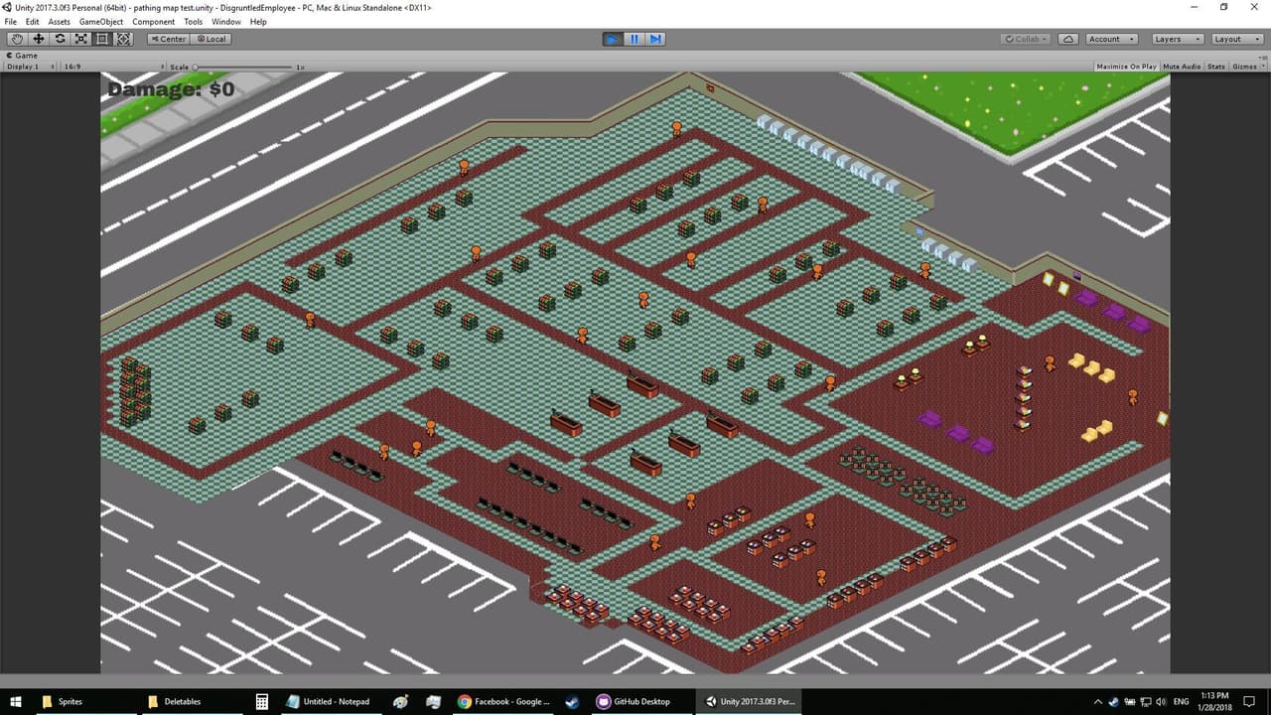
Task: Toggle Gizmos in the Game view
Action: (1243, 67)
